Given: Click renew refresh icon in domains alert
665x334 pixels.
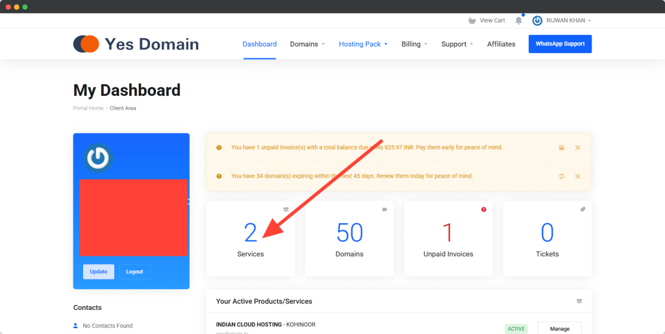Looking at the screenshot, I should [x=562, y=176].
